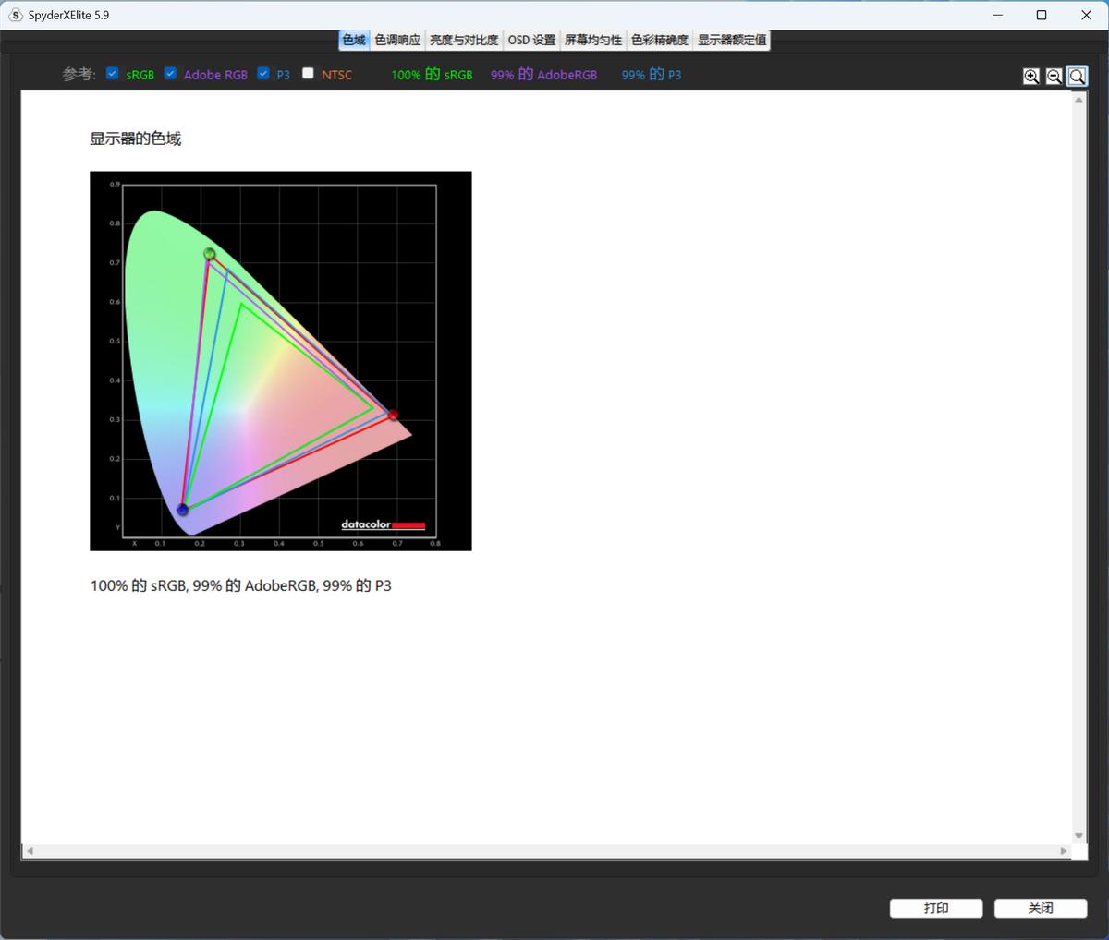Maximize the SpyderXElite window

1042,15
